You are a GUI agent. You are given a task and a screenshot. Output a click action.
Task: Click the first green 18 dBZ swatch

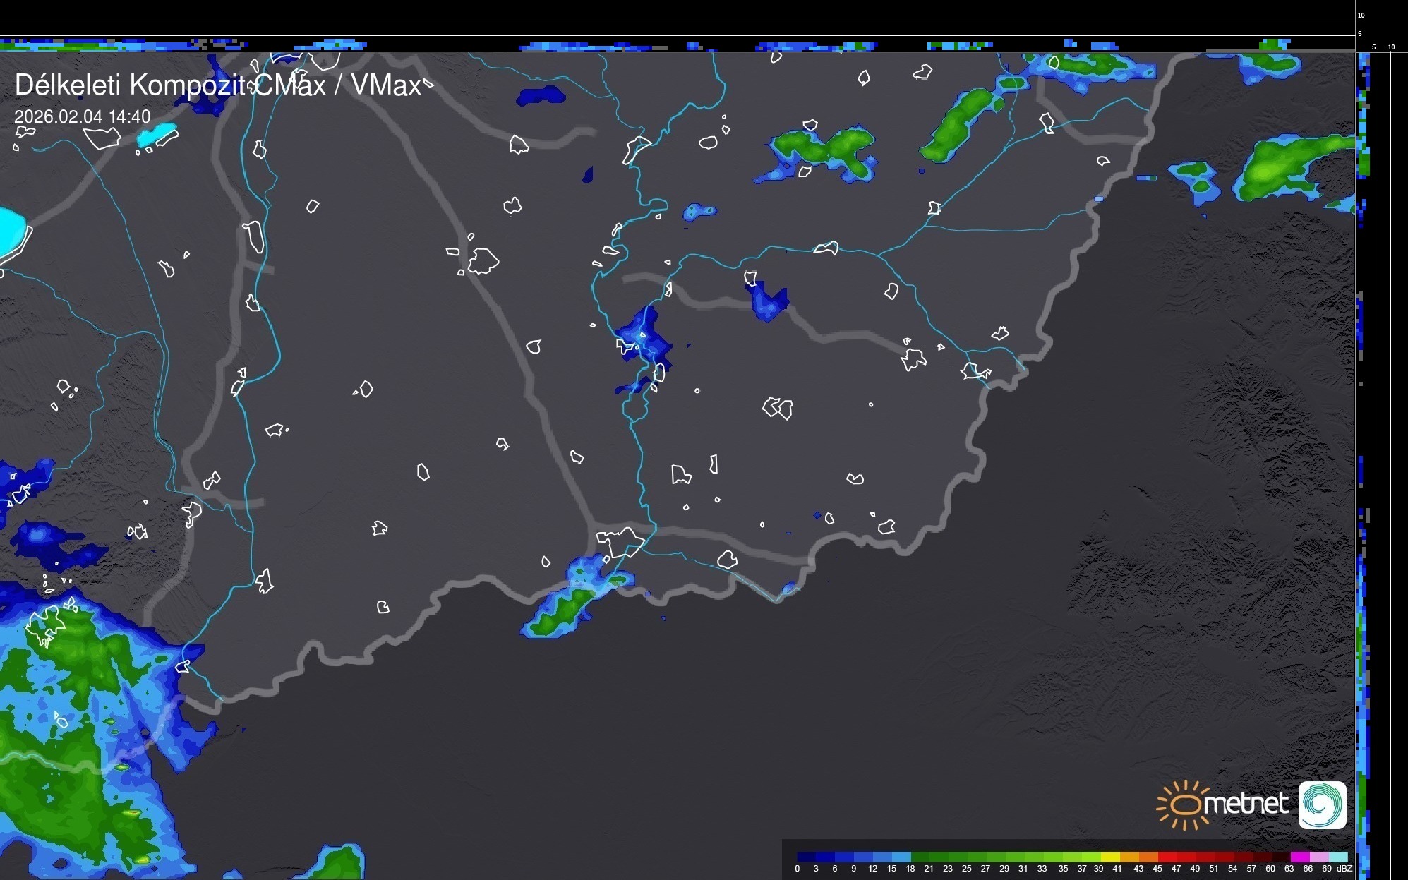pos(920,857)
